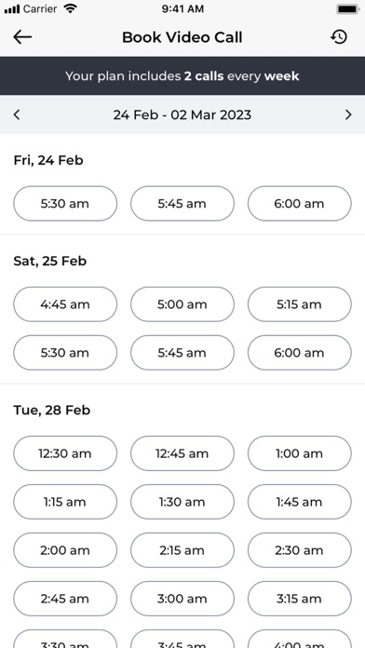Tap the 24 Feb - 02 Mar 2023 date range
The width and height of the screenshot is (365, 648).
[182, 115]
